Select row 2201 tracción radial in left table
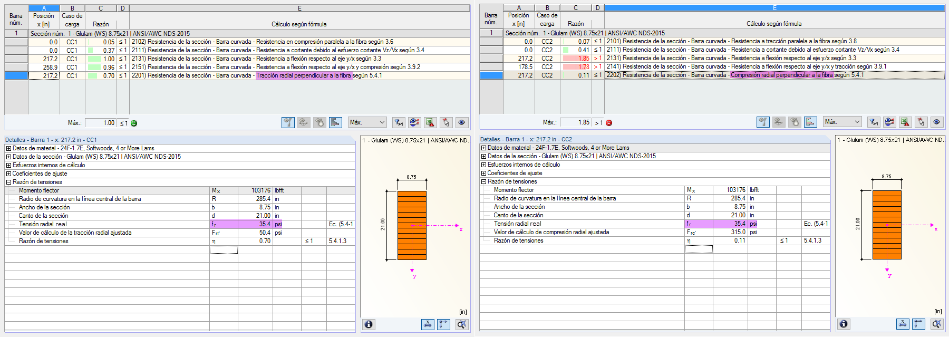Viewport: 949px width, 337px height. pyautogui.click(x=249, y=75)
